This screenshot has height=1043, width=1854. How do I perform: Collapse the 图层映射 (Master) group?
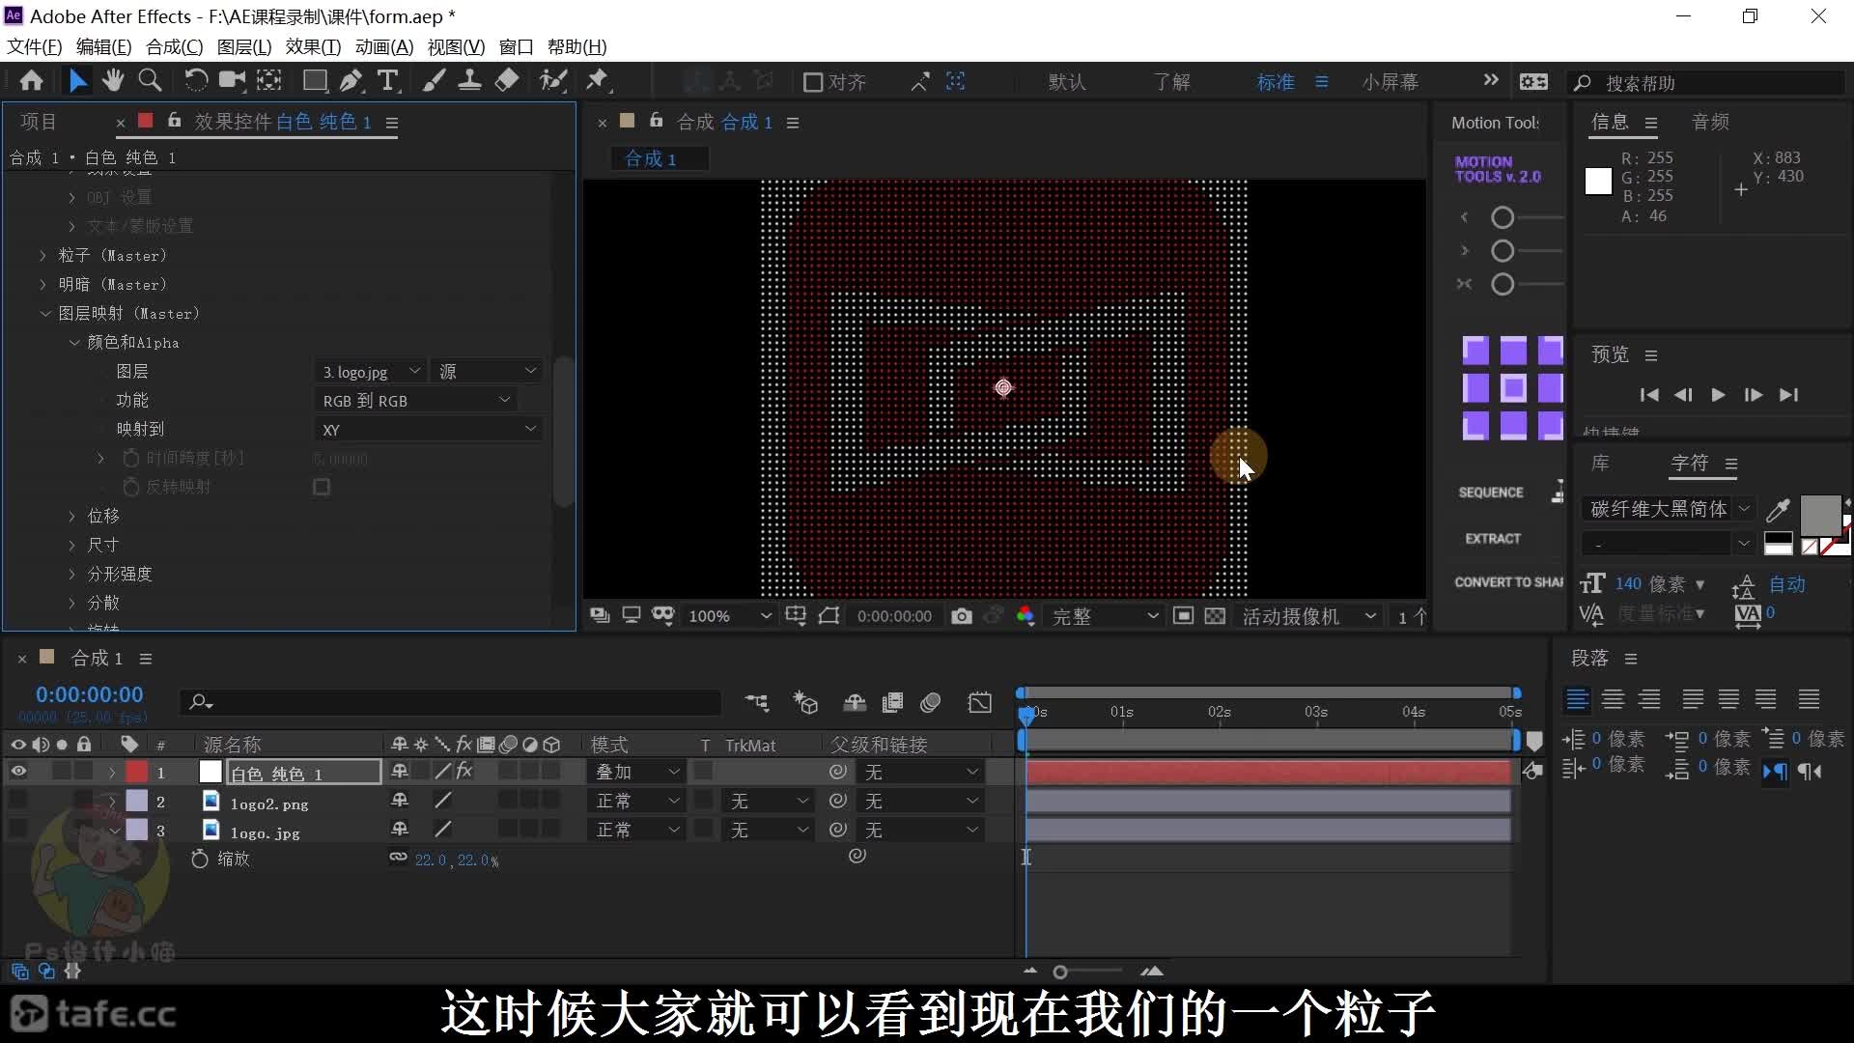point(44,313)
